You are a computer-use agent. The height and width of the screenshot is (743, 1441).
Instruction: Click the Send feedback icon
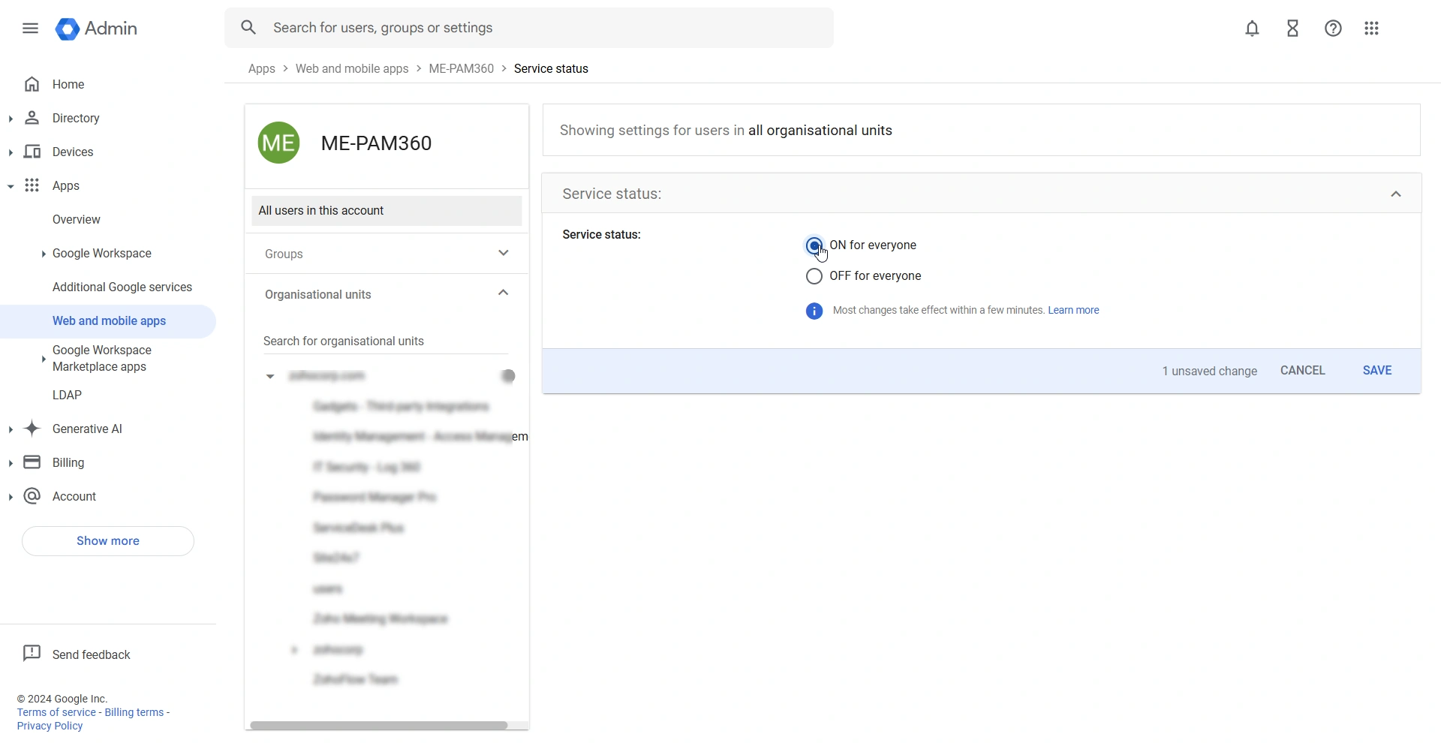pos(32,653)
